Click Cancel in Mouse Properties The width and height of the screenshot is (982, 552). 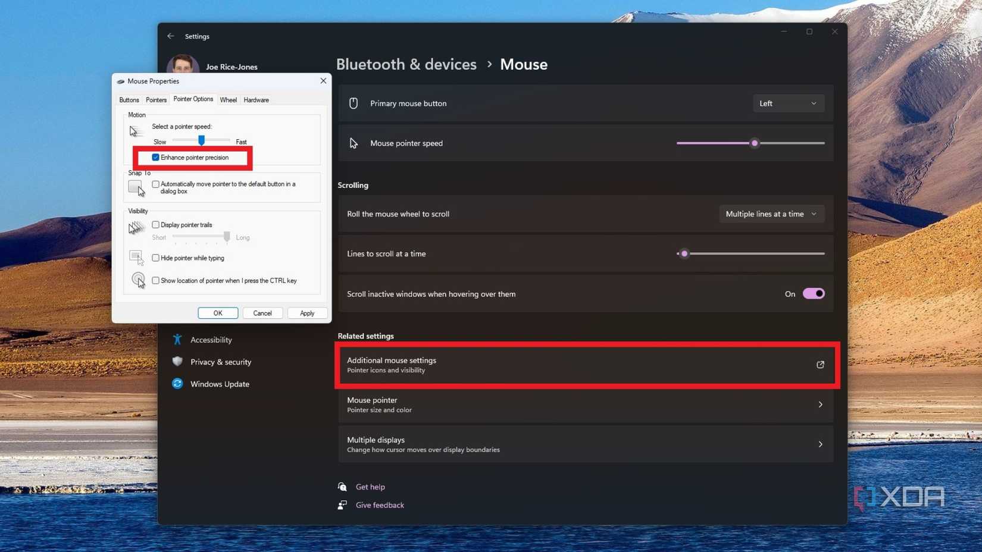[x=262, y=313]
